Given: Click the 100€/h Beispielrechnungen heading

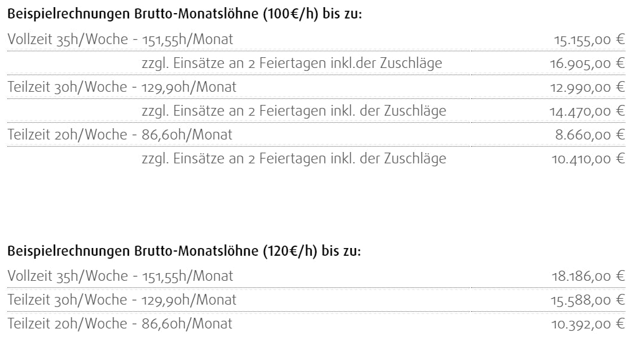Looking at the screenshot, I should (185, 15).
